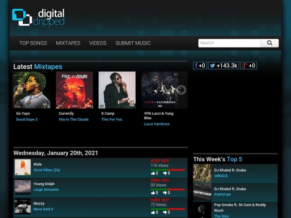
Task: Open the SUBMIT MUSIC menu item
Action: point(133,43)
